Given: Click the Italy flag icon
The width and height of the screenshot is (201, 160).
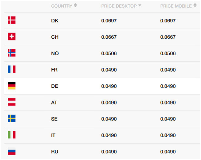Looking at the screenshot, I should click(12, 135).
